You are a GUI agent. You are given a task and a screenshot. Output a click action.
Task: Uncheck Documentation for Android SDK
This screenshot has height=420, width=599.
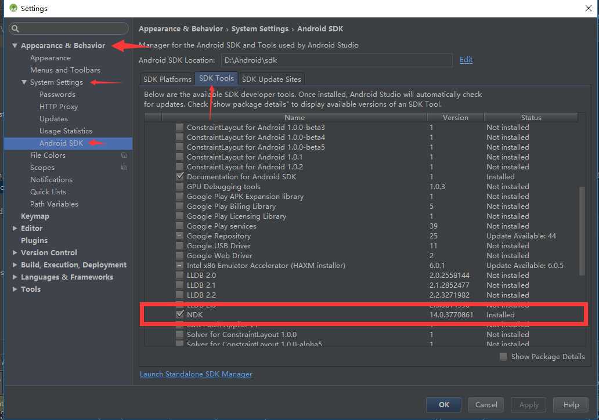pyautogui.click(x=179, y=176)
